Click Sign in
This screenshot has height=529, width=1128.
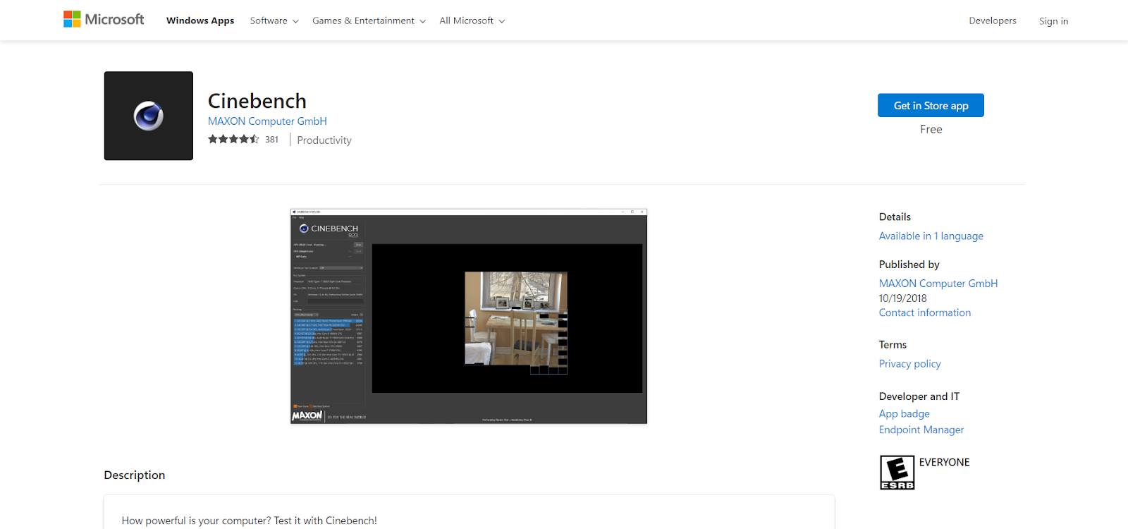coord(1053,21)
